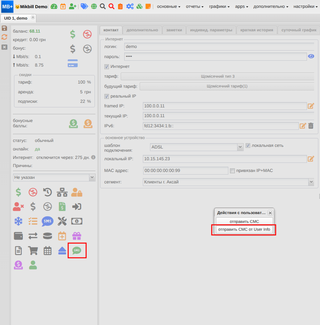Click the отправить СМС button
Viewport: 320px width, 325px height.
coord(244,221)
